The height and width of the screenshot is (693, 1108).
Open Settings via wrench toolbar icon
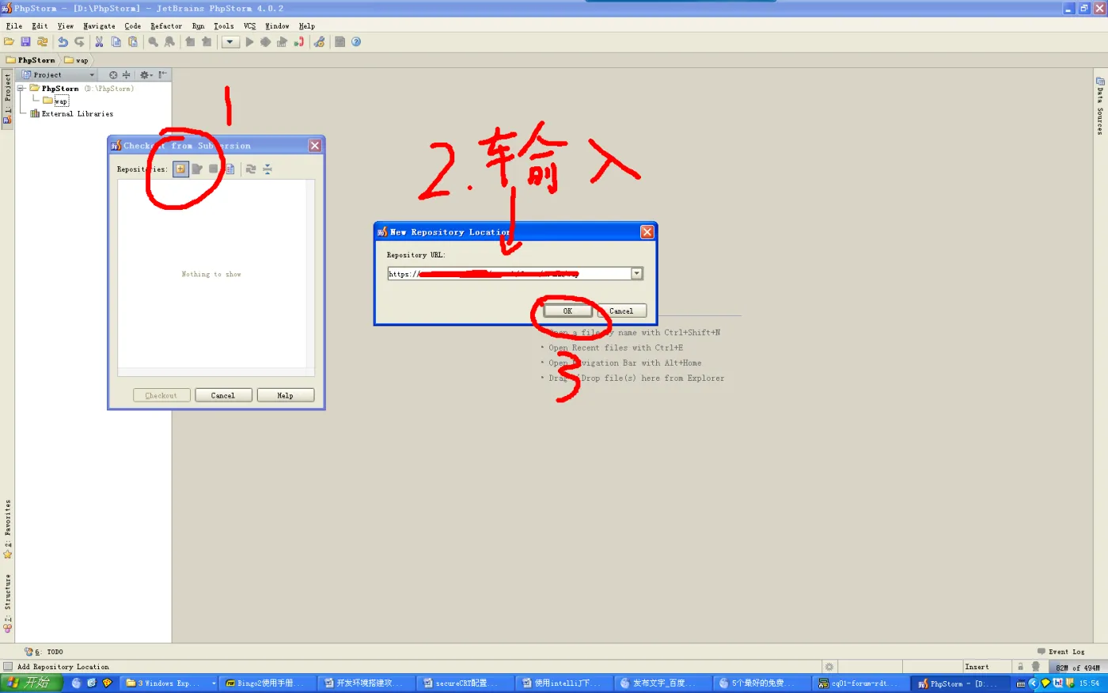319,42
